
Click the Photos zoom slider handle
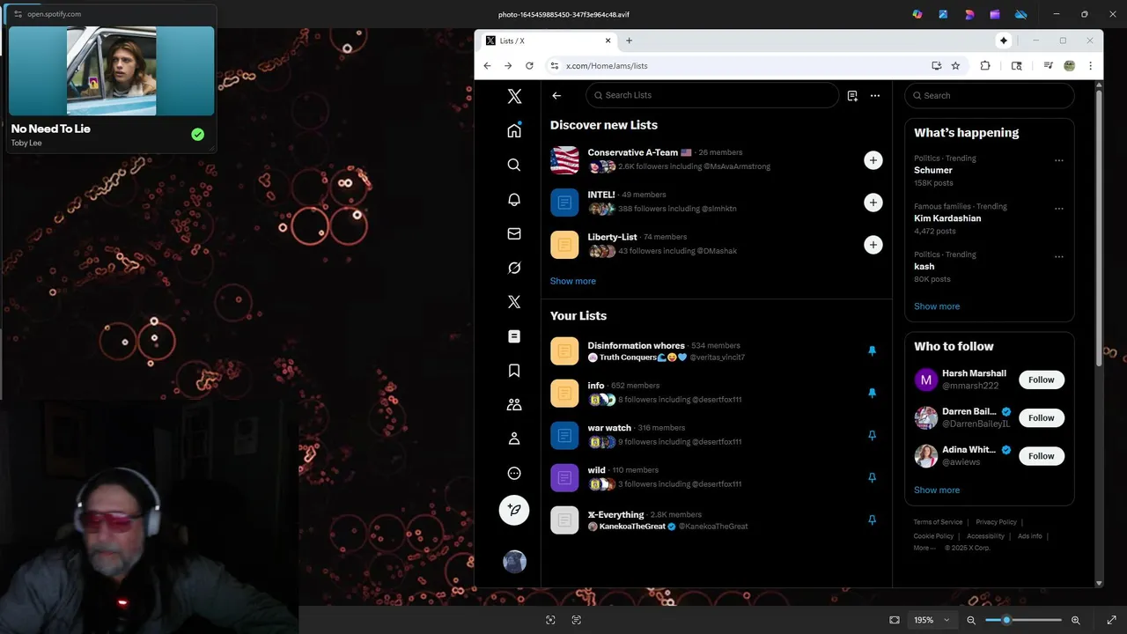1006,620
